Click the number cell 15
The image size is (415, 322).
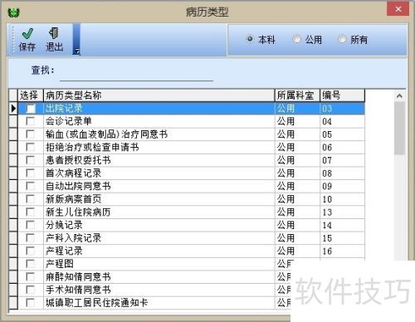343,238
